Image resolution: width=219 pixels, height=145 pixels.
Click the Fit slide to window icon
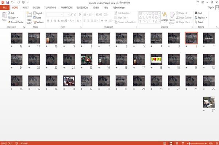(x=217, y=143)
